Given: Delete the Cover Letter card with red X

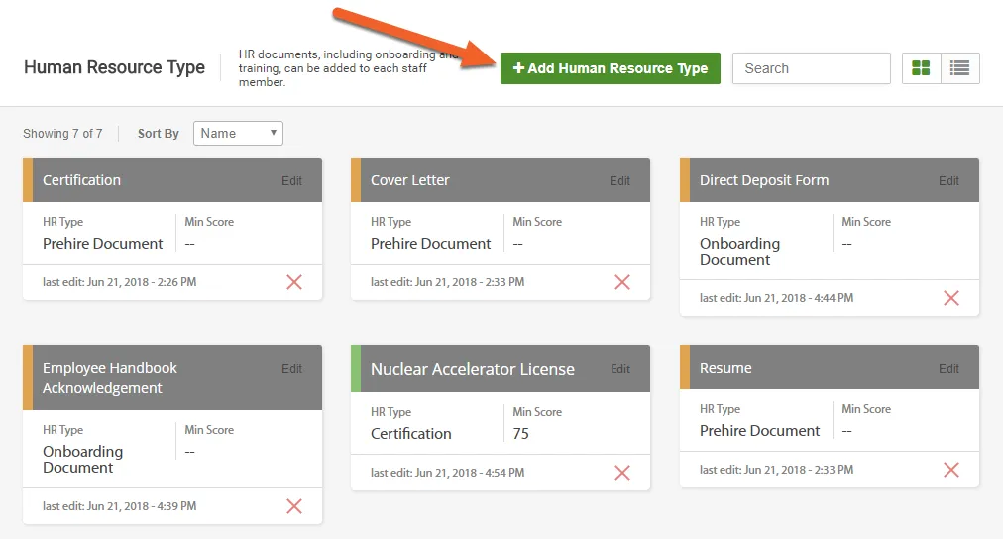Looking at the screenshot, I should pyautogui.click(x=622, y=282).
